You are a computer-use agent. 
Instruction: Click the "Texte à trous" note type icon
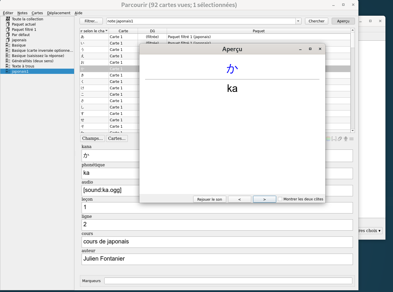(x=8, y=66)
